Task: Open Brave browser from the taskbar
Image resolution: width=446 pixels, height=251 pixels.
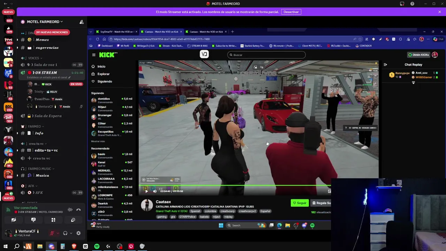Action: pyautogui.click(x=74, y=246)
